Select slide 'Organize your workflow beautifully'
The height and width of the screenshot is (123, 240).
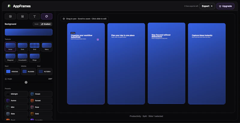[86, 64]
